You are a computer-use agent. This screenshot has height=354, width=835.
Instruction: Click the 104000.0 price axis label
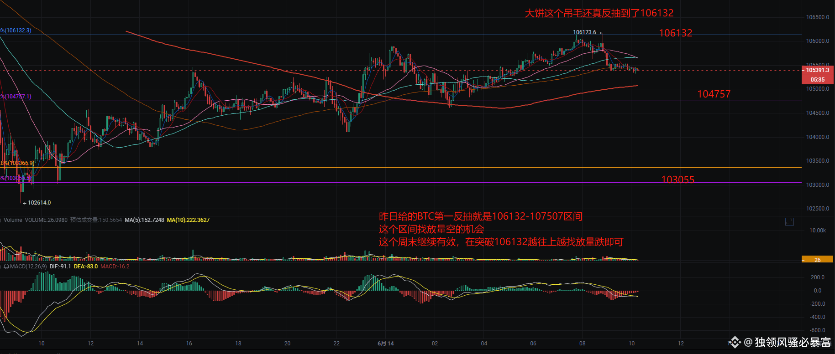coord(818,137)
